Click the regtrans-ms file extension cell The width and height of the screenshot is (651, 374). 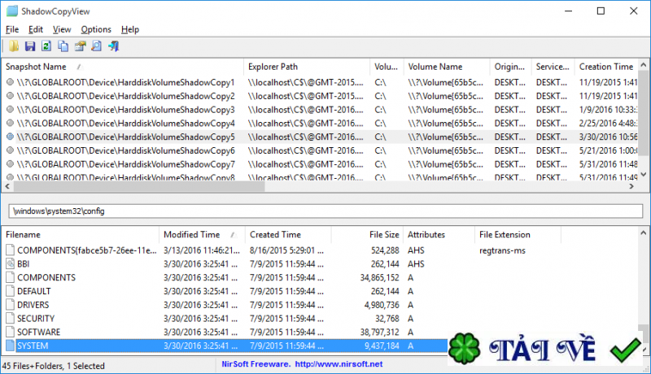click(502, 250)
